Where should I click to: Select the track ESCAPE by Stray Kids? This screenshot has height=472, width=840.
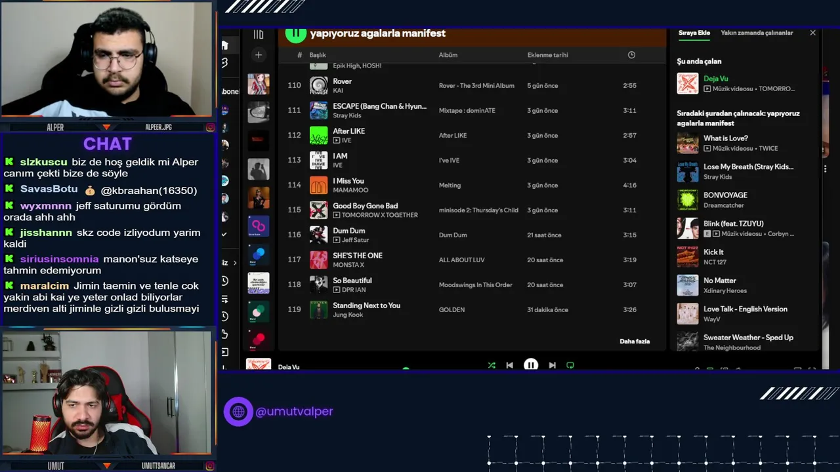[379, 106]
